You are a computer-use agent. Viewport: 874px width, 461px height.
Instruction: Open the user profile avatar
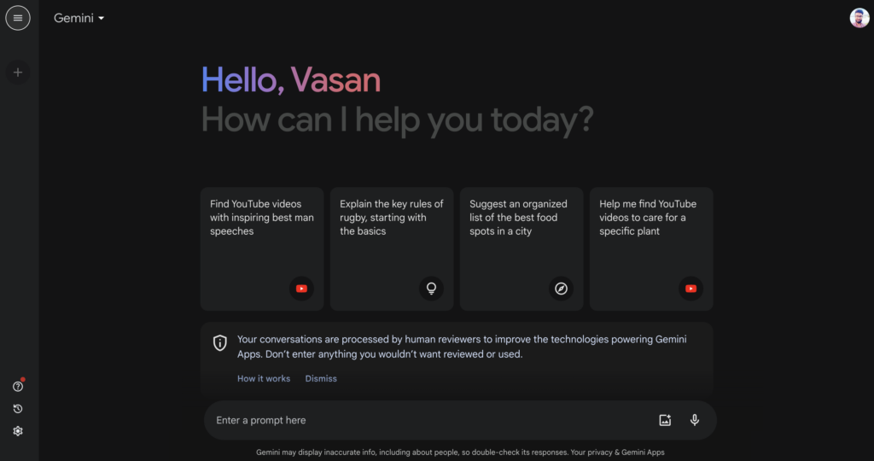click(x=859, y=18)
